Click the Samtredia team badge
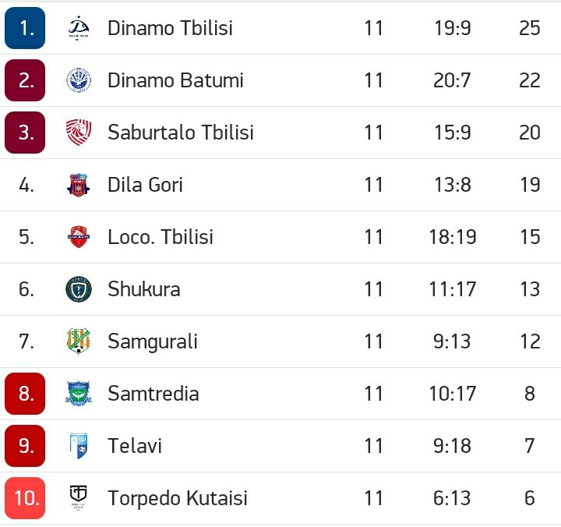This screenshot has height=527, width=561. point(79,394)
